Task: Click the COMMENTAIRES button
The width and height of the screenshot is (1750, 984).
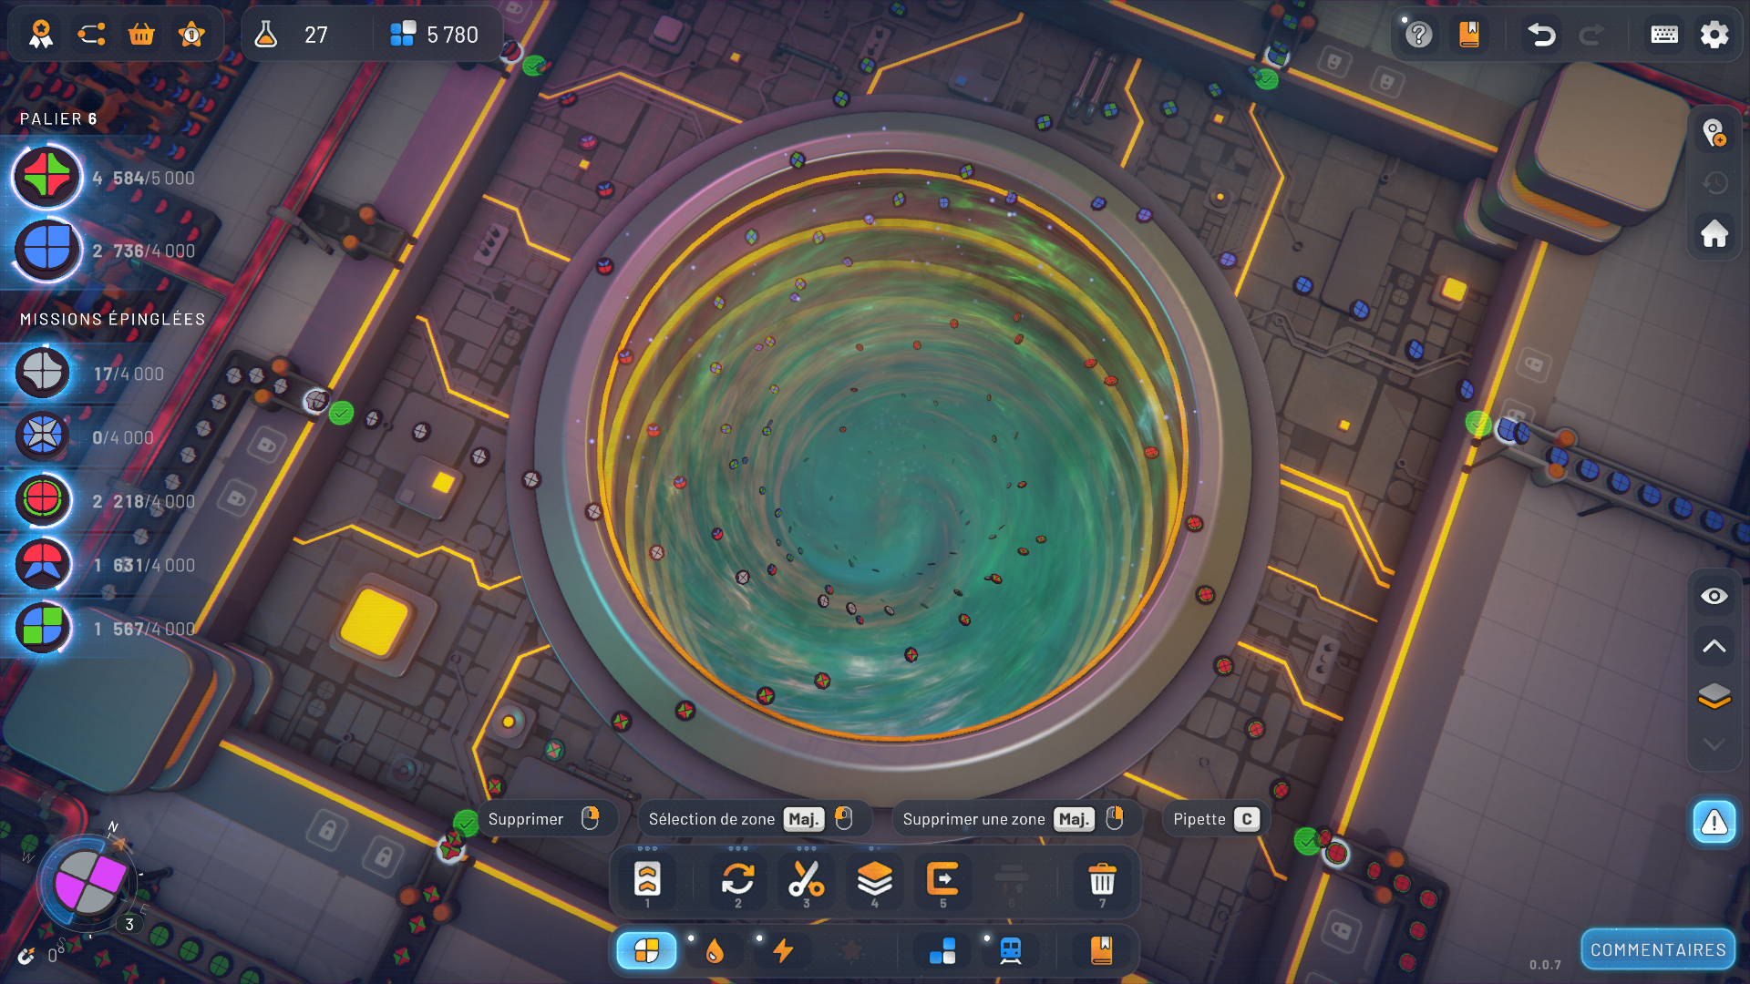Action: (1658, 950)
